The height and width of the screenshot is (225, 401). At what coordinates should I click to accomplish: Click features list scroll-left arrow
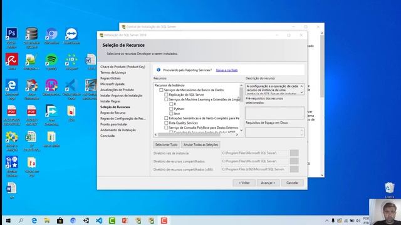pos(156,134)
